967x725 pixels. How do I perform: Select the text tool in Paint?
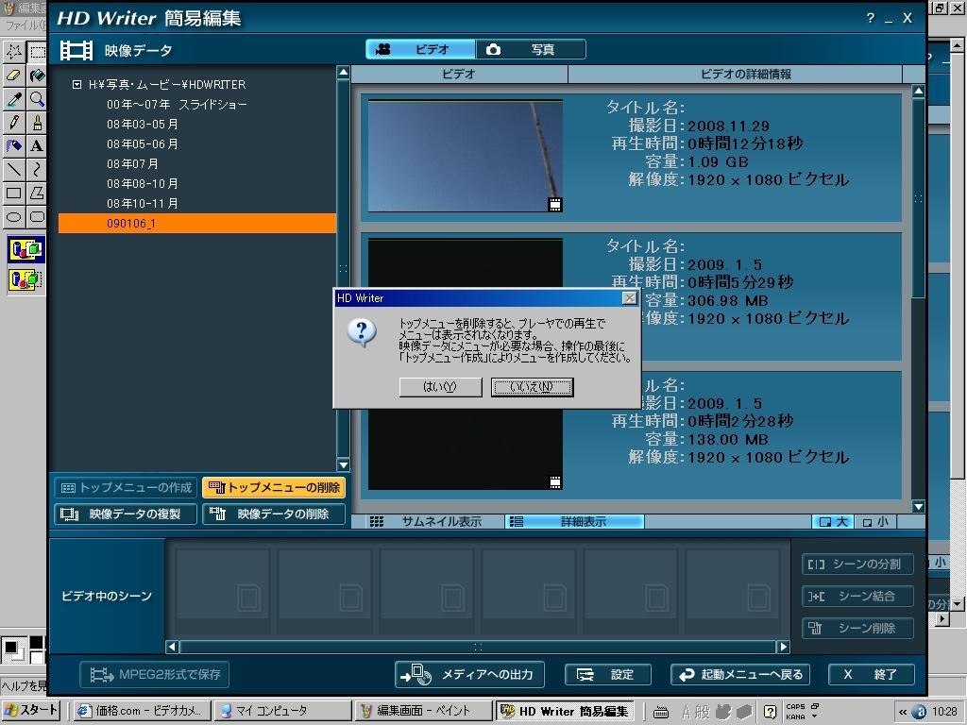tap(37, 145)
